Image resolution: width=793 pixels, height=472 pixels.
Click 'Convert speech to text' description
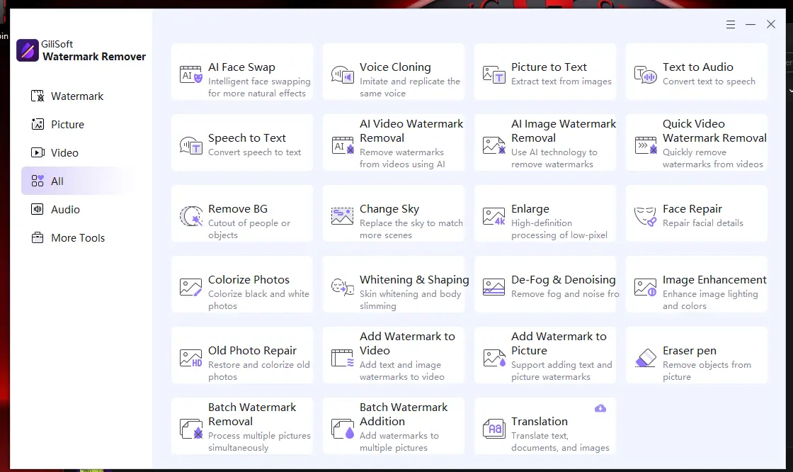tap(254, 152)
